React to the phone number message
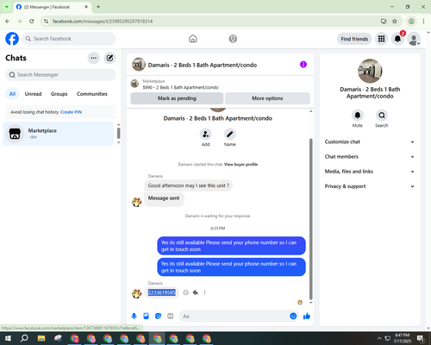The width and height of the screenshot is (431, 345). coord(185,292)
